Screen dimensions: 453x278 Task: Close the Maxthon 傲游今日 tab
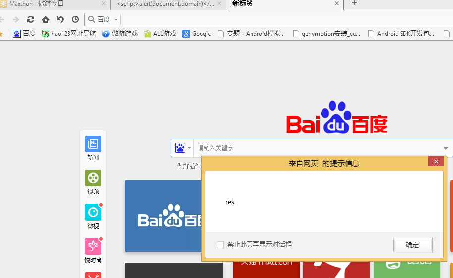click(104, 4)
